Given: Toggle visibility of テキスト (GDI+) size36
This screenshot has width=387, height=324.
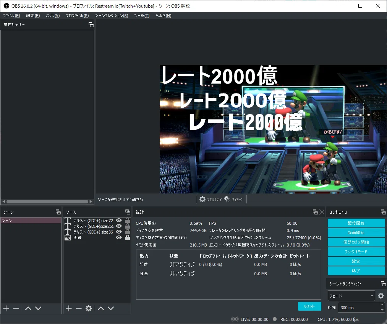Looking at the screenshot, I should (x=119, y=232).
